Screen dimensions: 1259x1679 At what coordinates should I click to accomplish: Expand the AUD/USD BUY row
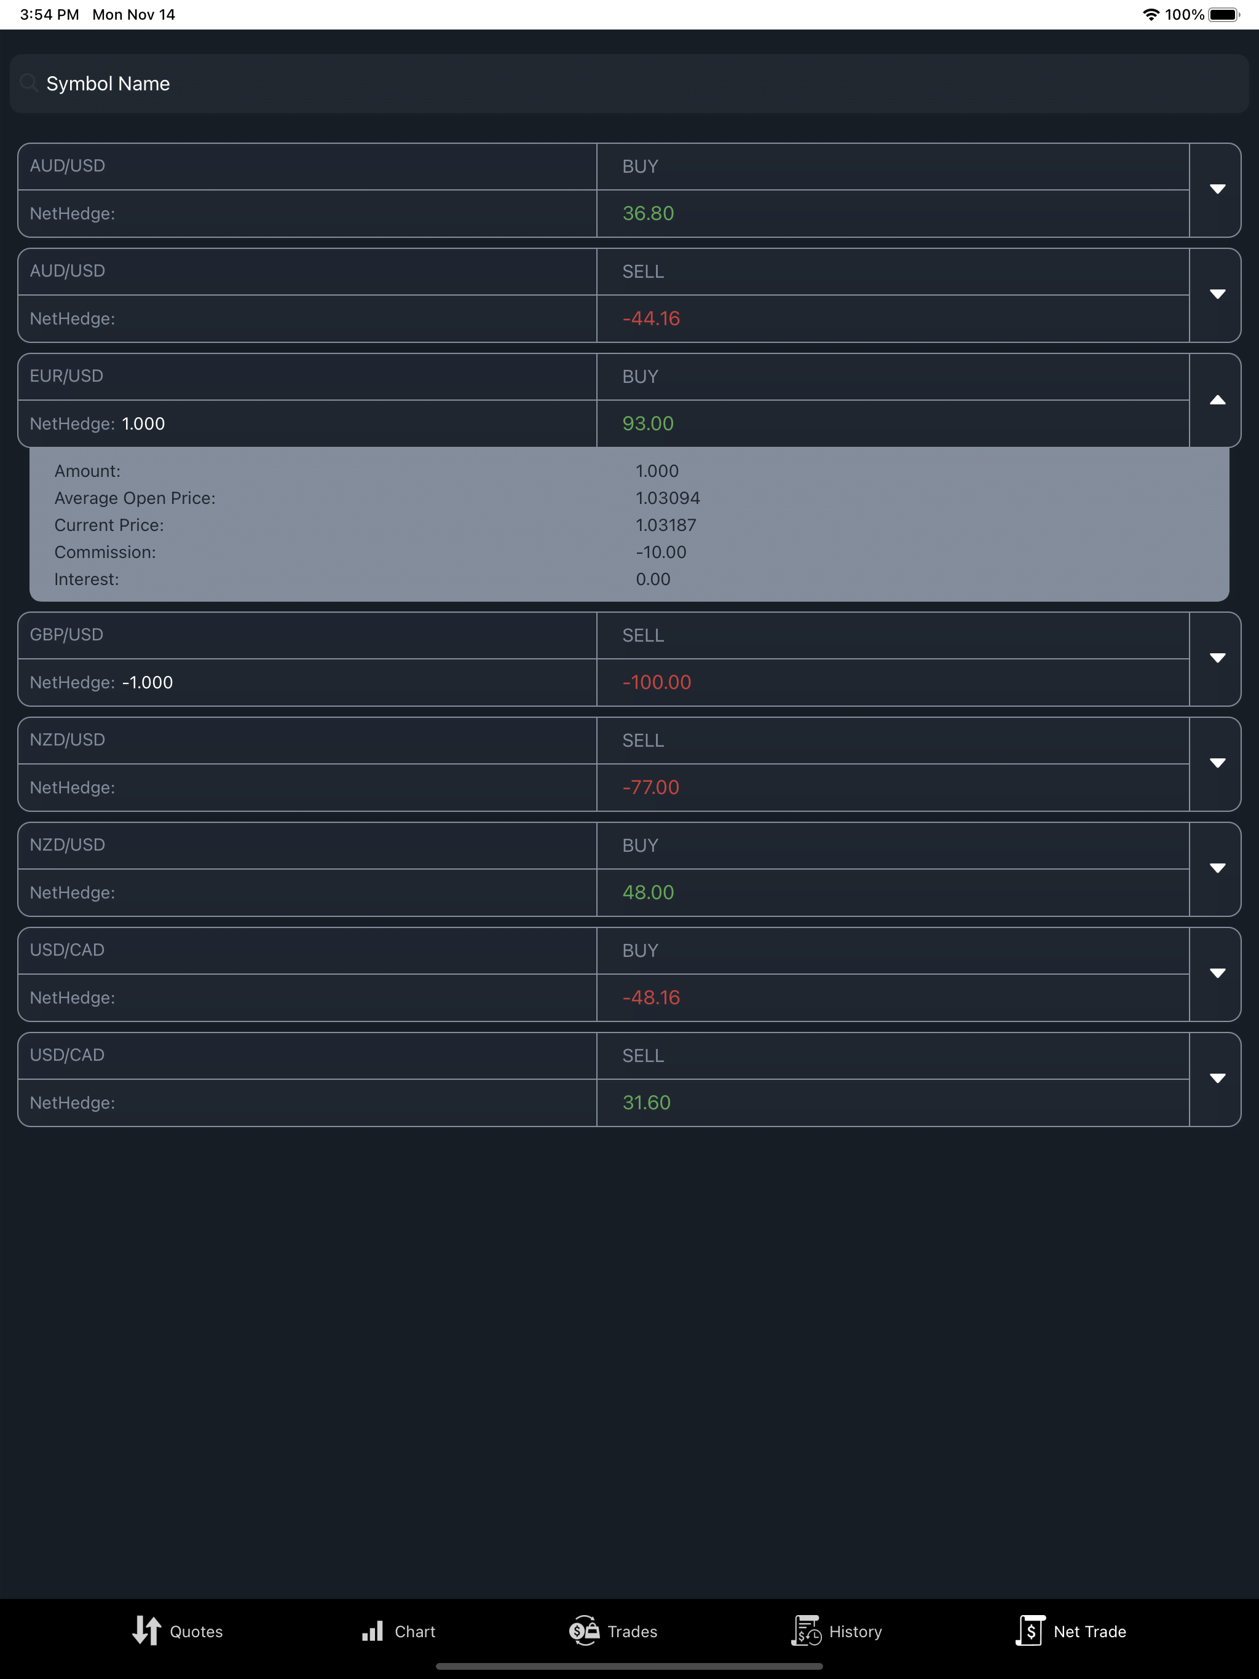[1217, 189]
